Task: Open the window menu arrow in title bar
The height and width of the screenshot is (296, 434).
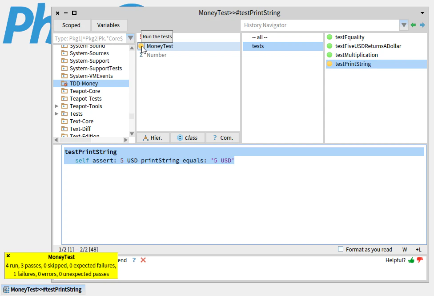Action: click(x=422, y=13)
